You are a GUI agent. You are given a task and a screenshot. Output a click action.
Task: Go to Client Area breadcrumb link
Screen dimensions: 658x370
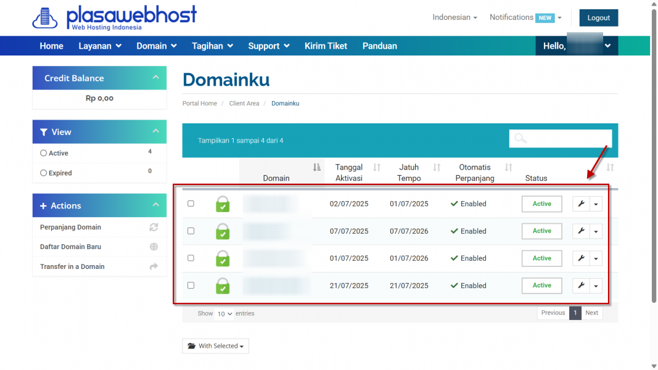click(x=244, y=104)
